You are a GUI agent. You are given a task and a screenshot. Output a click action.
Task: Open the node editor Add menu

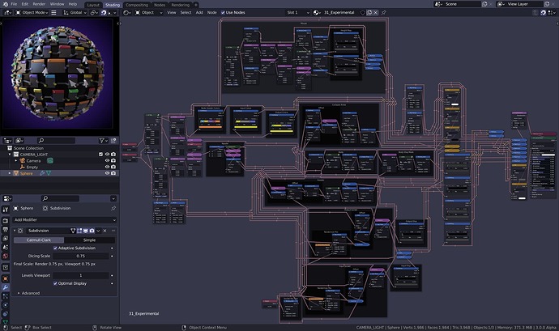click(x=199, y=12)
